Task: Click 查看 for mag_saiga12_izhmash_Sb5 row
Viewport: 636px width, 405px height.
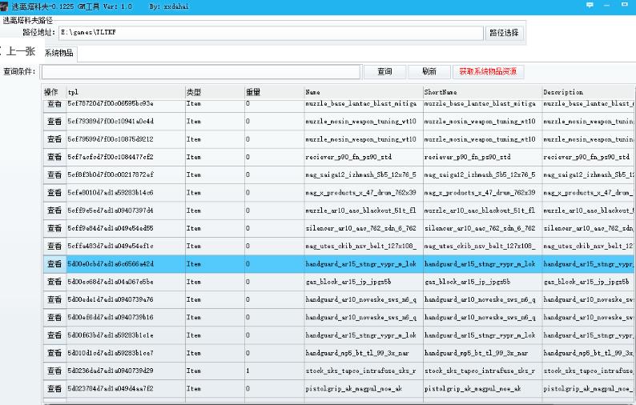Action: pos(54,174)
